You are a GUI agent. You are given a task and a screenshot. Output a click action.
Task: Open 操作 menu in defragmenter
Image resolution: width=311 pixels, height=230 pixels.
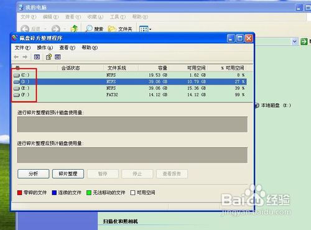45,48
